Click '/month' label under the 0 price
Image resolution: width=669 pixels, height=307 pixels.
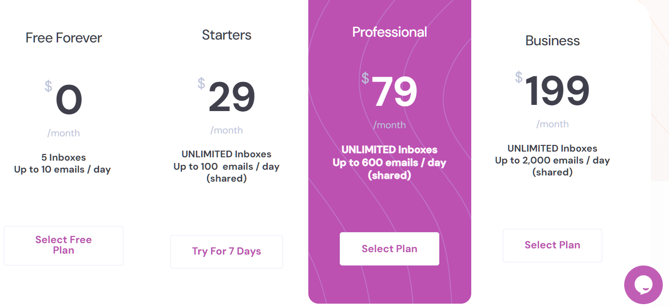[63, 133]
